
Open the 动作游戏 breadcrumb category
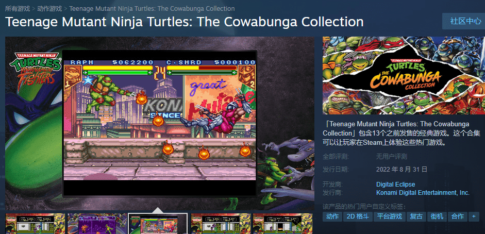tap(49, 8)
